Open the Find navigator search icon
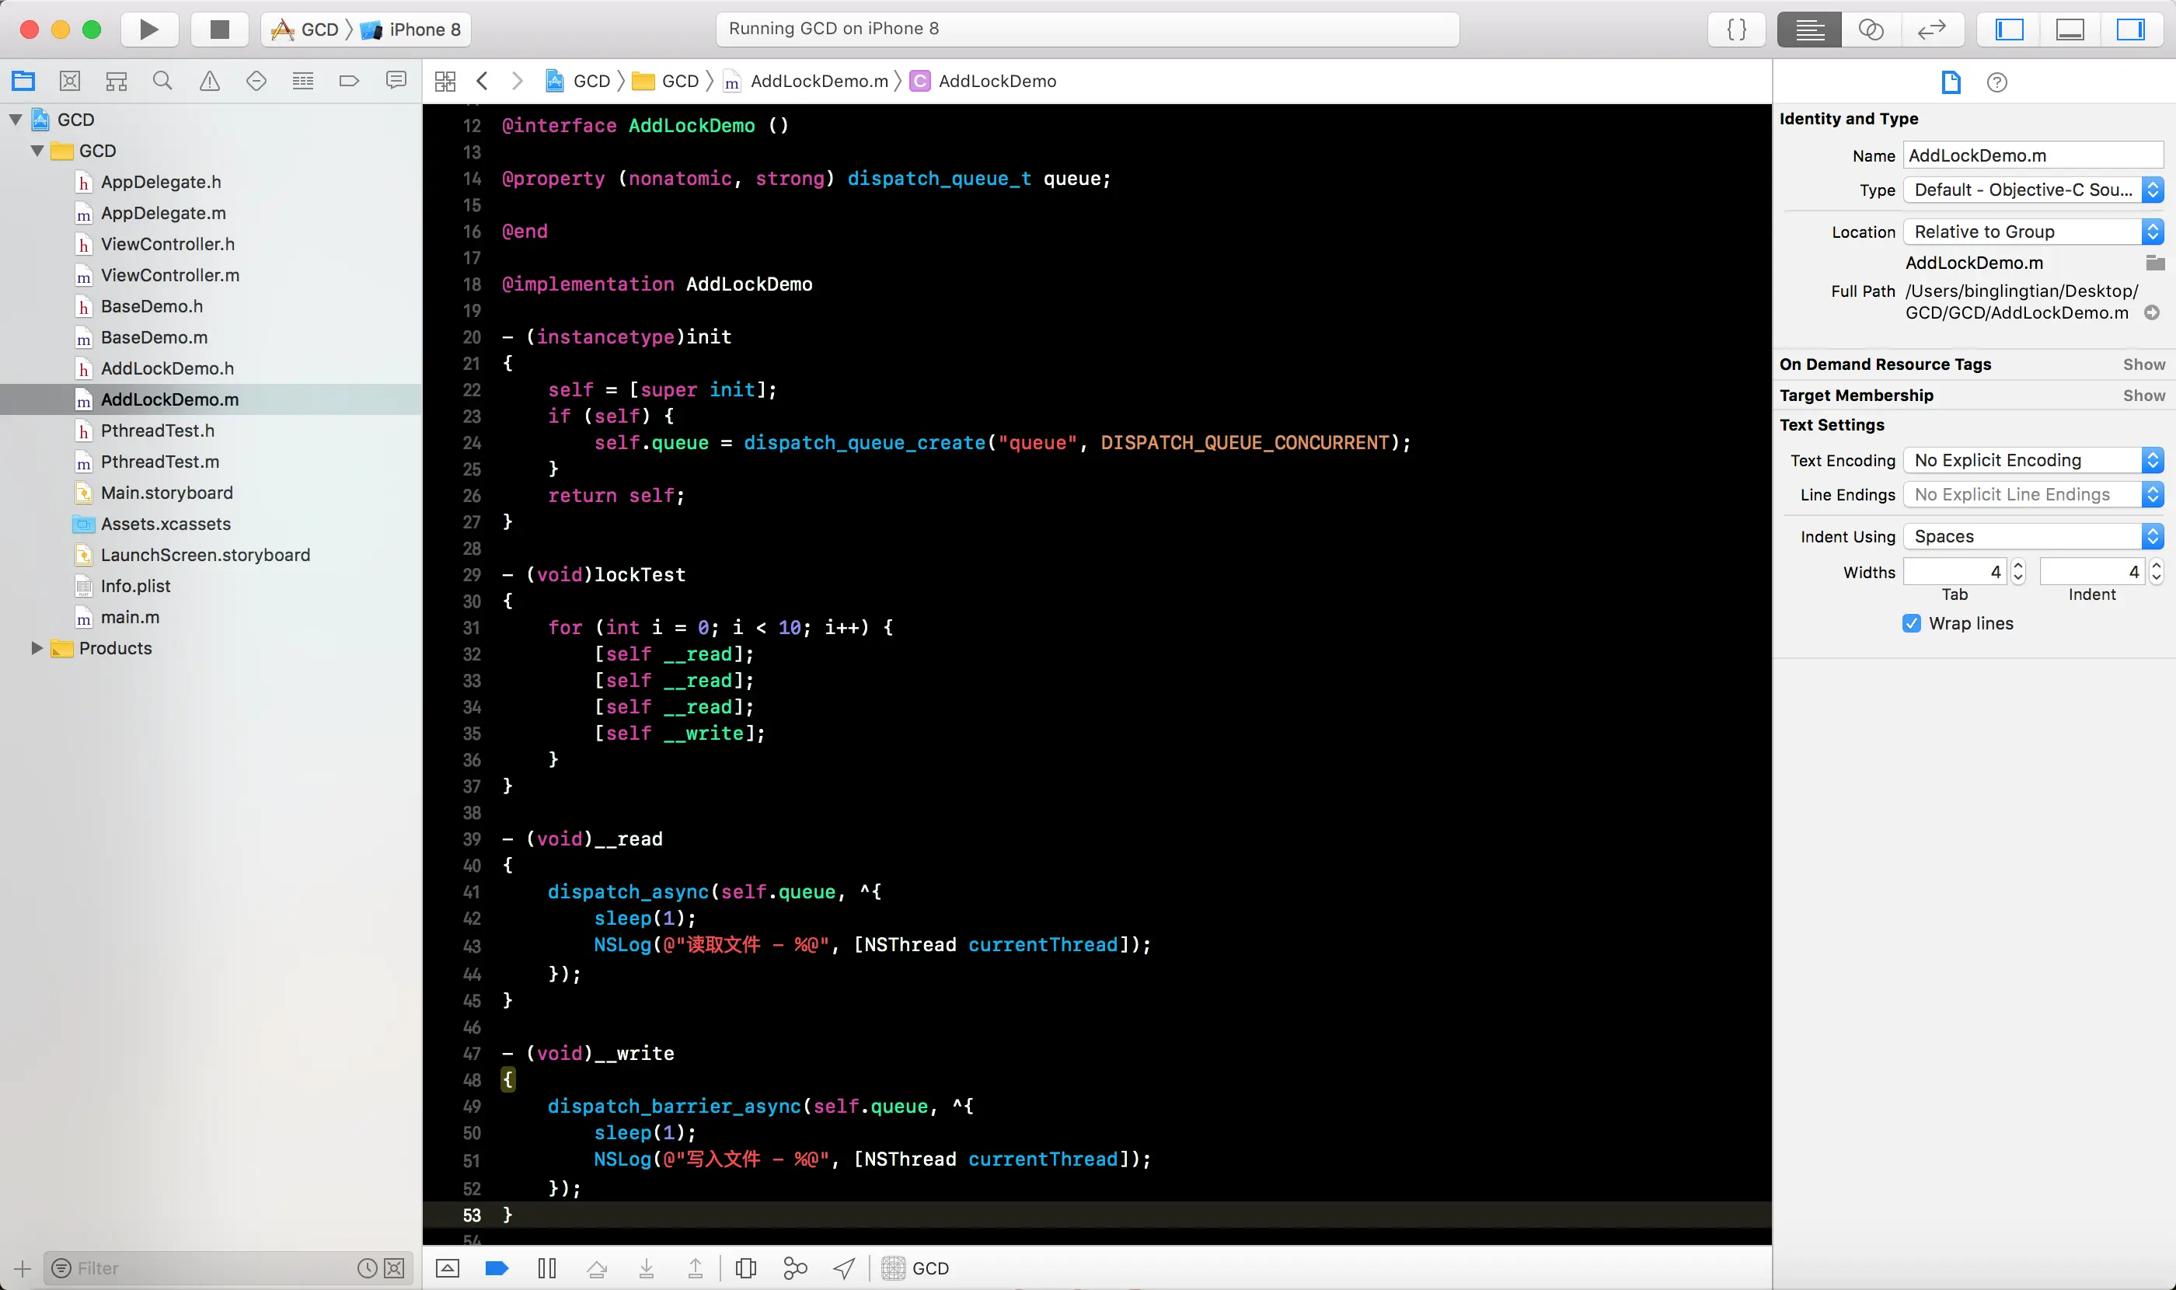The height and width of the screenshot is (1290, 2176). pos(162,81)
